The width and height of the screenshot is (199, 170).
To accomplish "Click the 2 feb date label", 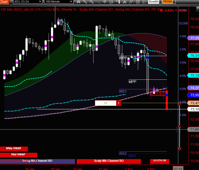I will pos(151,169).
